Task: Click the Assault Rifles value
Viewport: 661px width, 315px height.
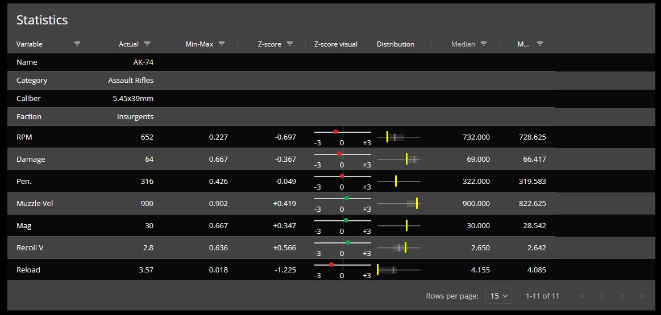Action: pos(131,80)
